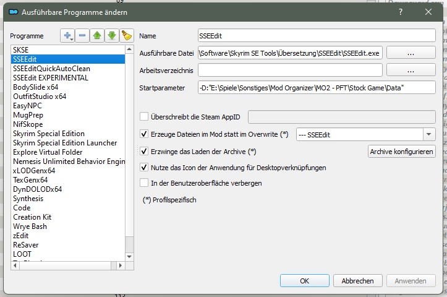447x297 pixels.
Task: Move the executable down with the green down arrow
Action: (x=112, y=36)
